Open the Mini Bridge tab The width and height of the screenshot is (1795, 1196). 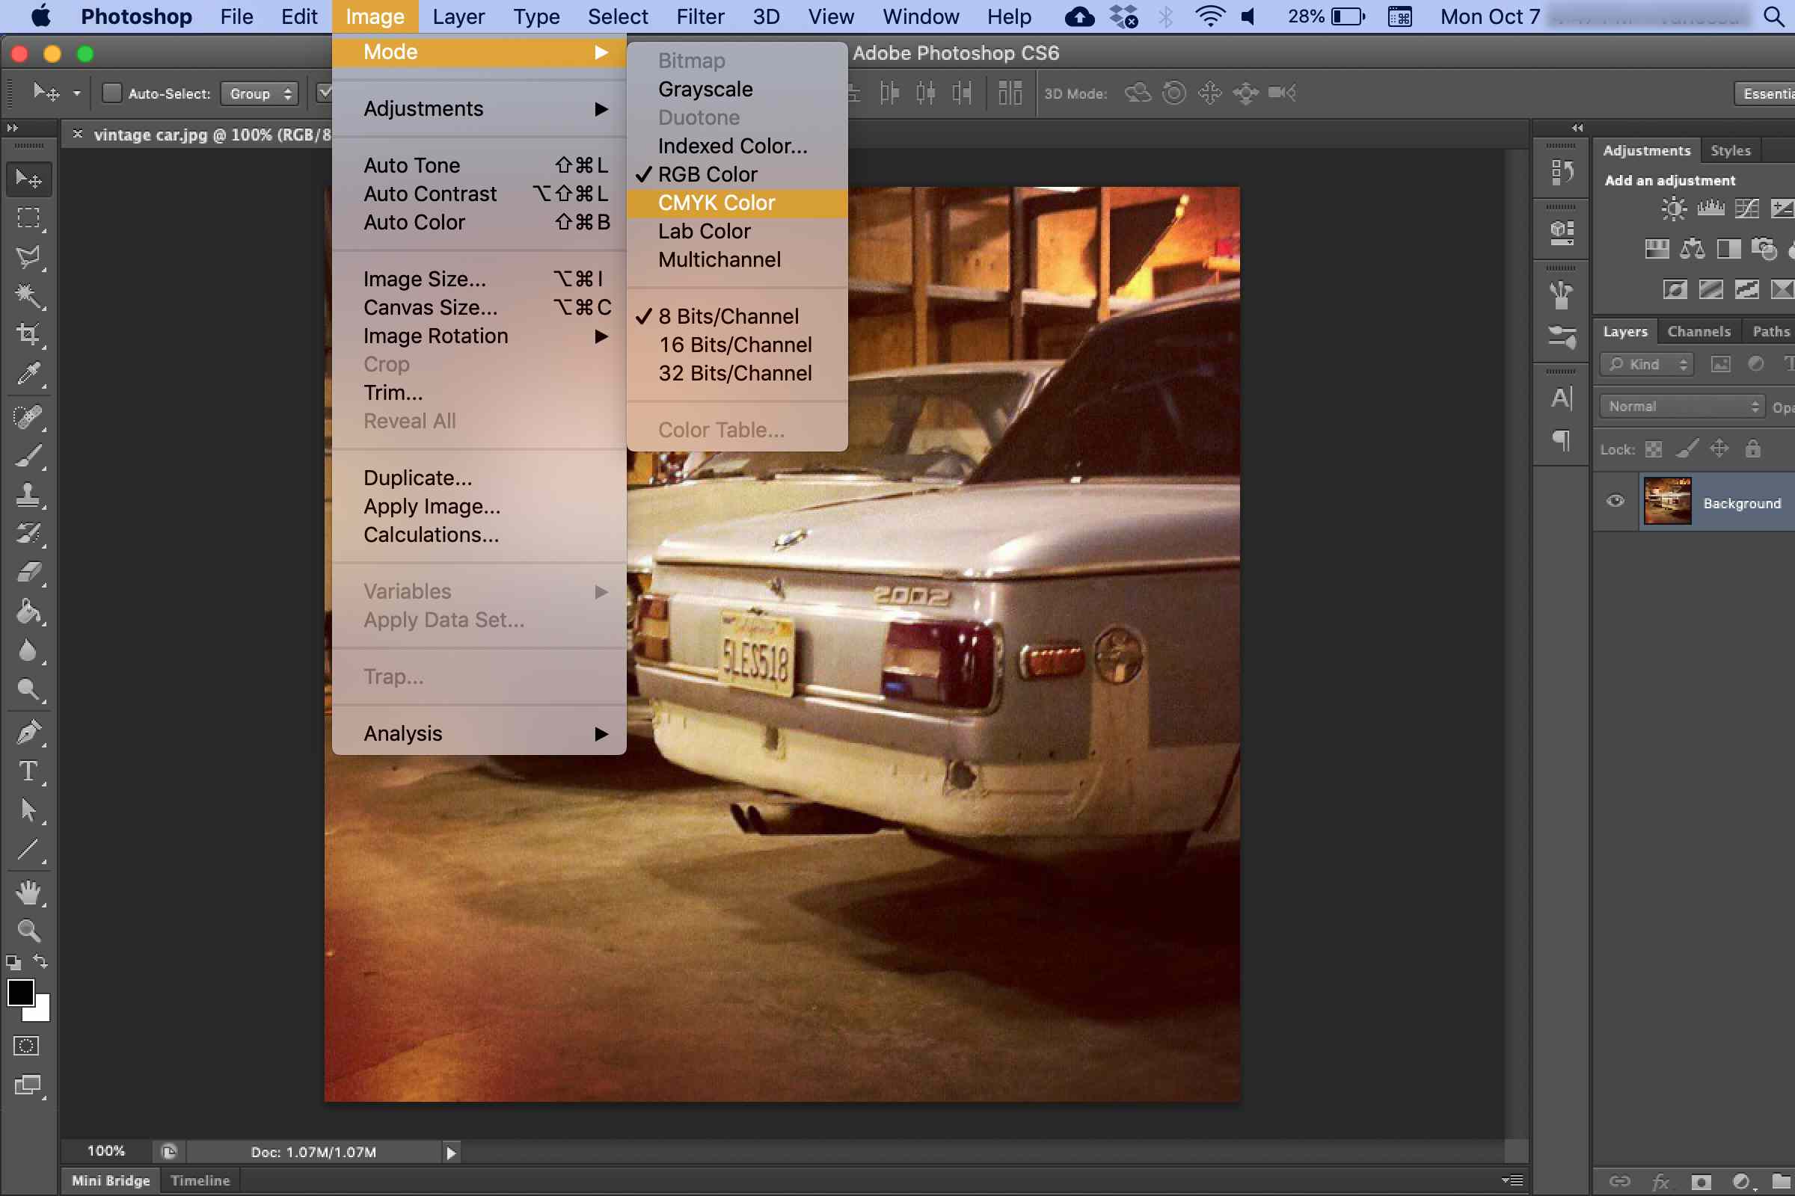pyautogui.click(x=111, y=1181)
